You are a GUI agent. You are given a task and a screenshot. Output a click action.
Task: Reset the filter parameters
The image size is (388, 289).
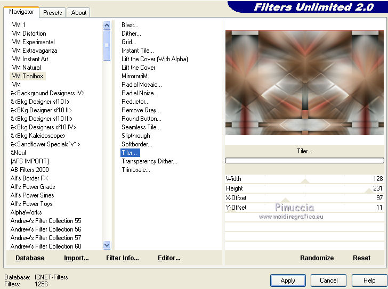(x=361, y=258)
